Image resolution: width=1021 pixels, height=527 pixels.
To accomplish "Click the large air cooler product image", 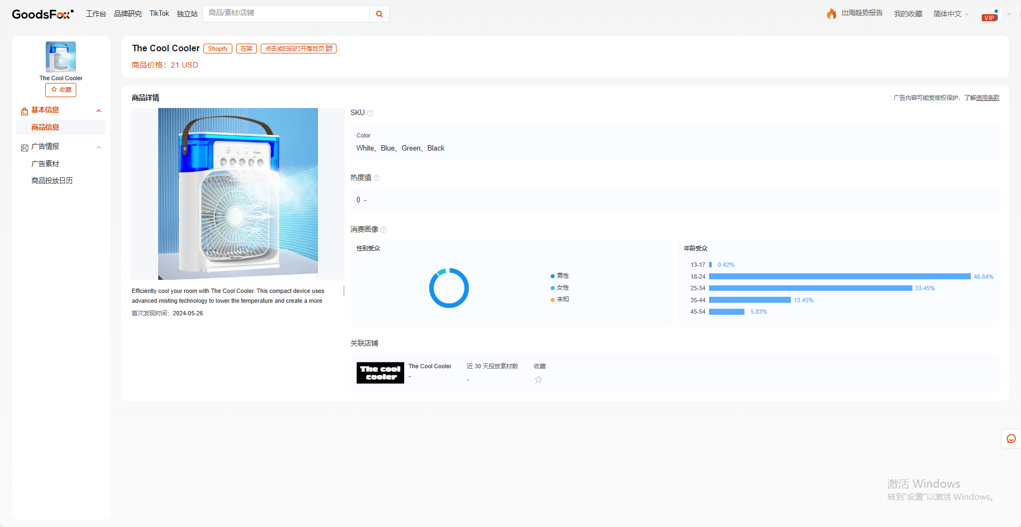I will pos(238,194).
